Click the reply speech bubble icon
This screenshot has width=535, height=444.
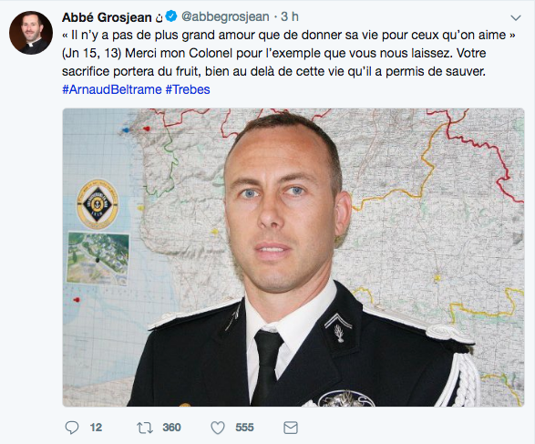point(72,428)
